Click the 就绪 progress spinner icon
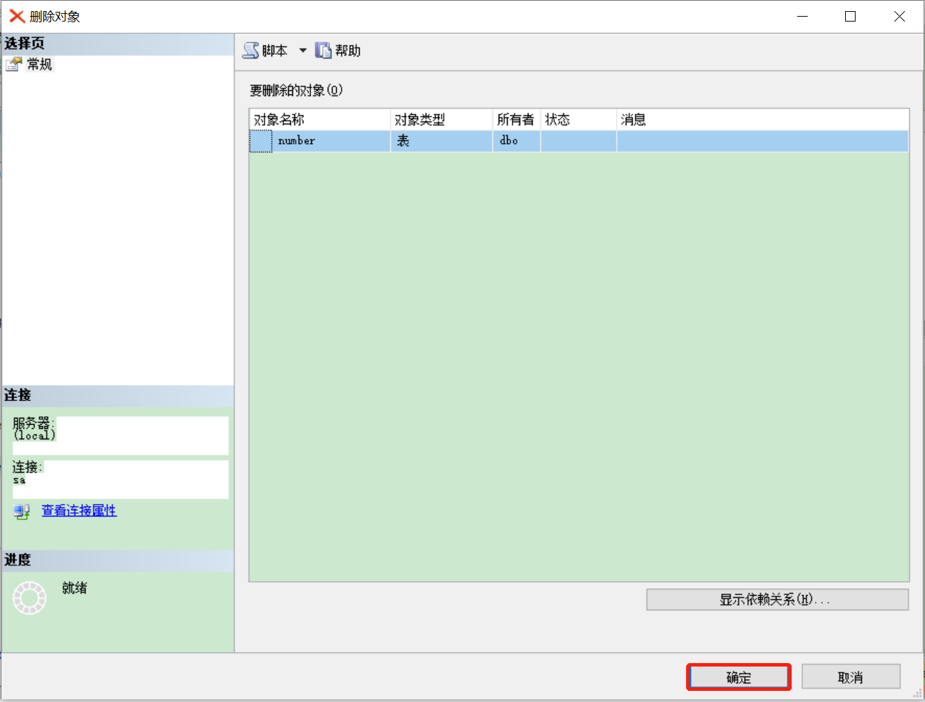 pos(30,598)
